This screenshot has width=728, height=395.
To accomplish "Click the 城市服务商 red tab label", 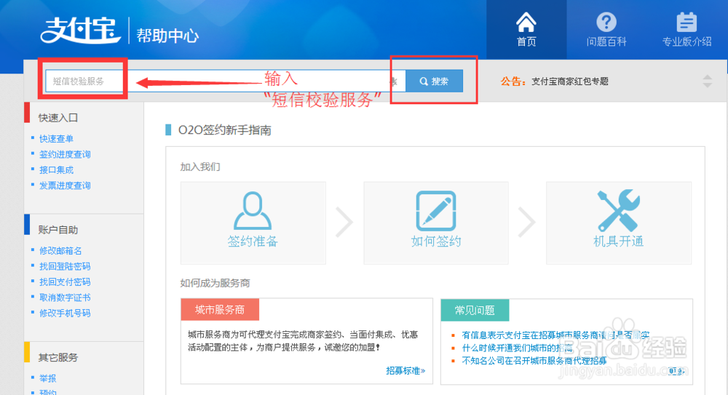I will coord(220,310).
